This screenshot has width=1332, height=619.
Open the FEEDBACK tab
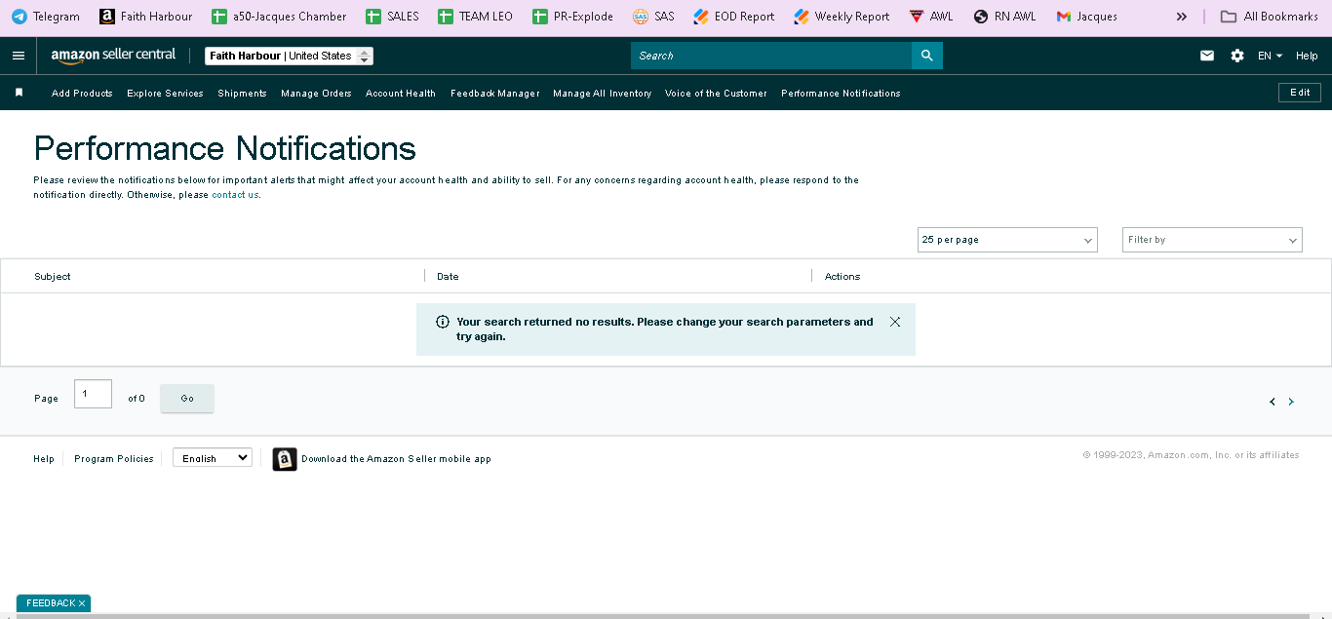pos(50,603)
